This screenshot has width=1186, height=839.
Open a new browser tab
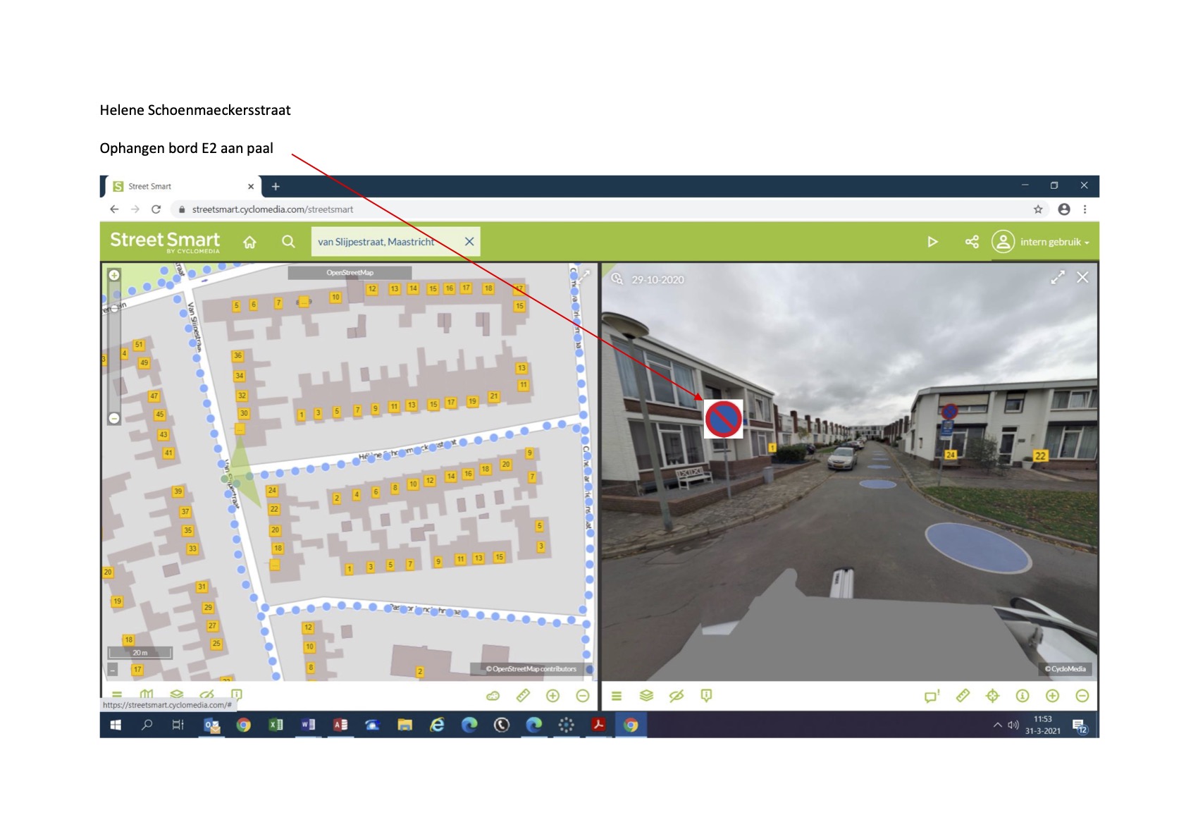276,186
